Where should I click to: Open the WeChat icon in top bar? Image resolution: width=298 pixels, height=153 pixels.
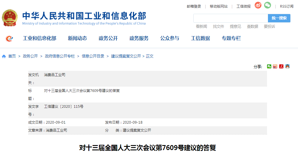coord(267,5)
